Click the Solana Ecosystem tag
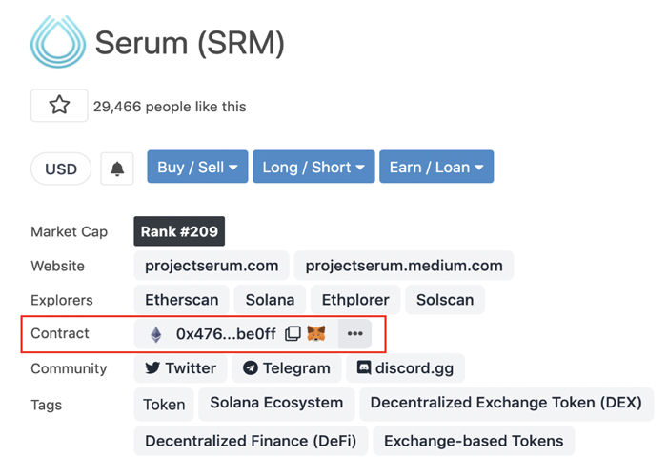The height and width of the screenshot is (476, 667). click(276, 403)
